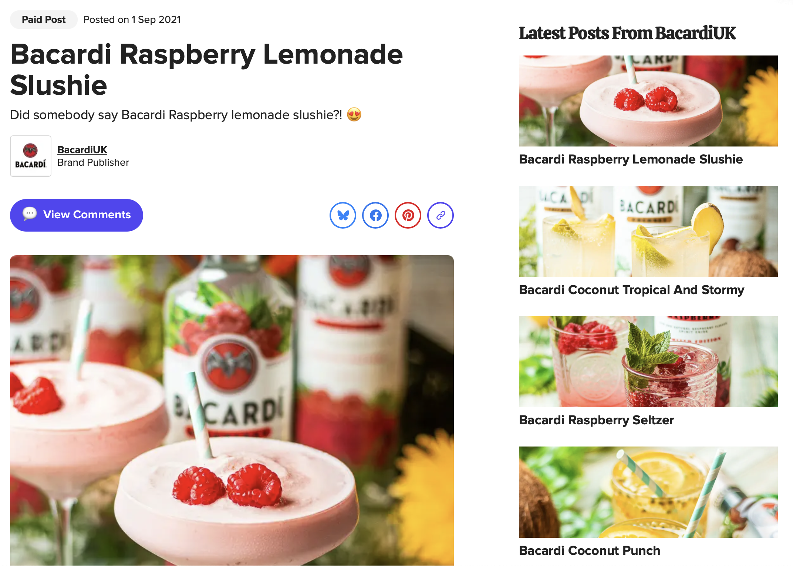Copy the post link with chain icon
This screenshot has width=793, height=566.
point(441,215)
